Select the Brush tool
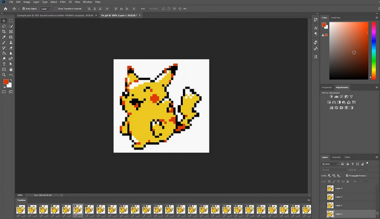This screenshot has width=380, height=219. (x=4, y=42)
